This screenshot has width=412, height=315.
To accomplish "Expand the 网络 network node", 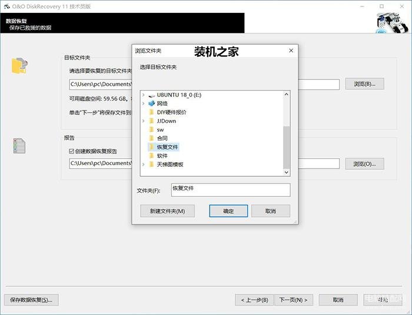I will pyautogui.click(x=144, y=103).
